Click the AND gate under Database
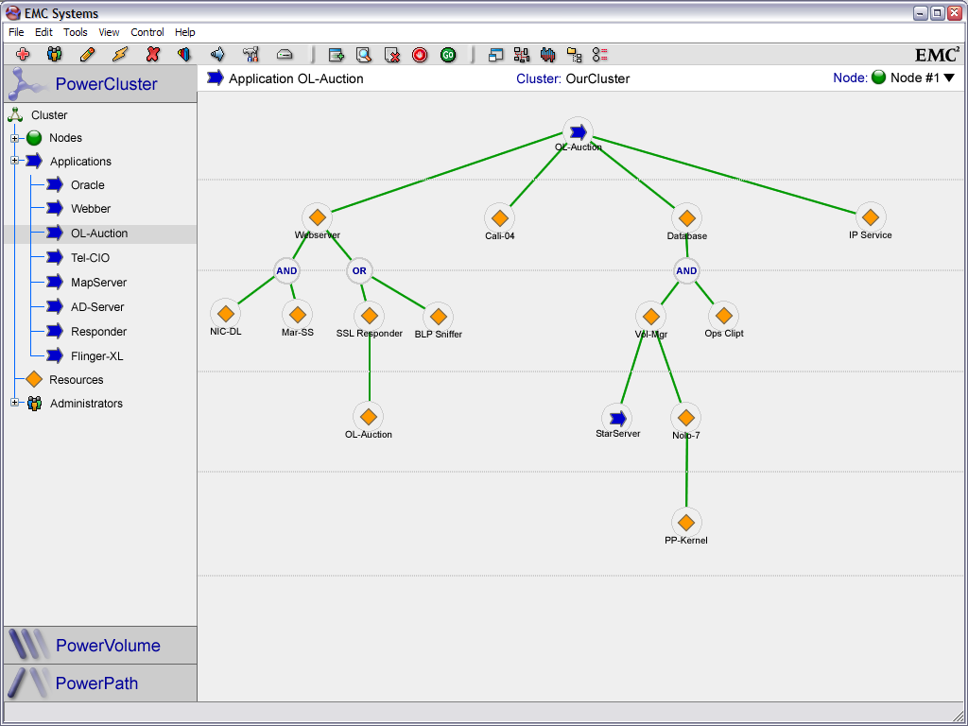This screenshot has height=726, width=968. (x=686, y=271)
